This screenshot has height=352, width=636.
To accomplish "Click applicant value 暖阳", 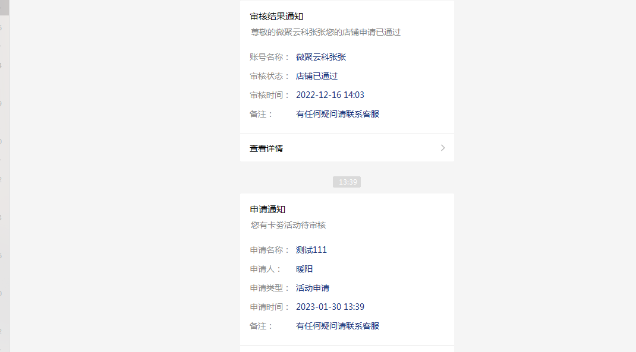I will click(x=304, y=269).
